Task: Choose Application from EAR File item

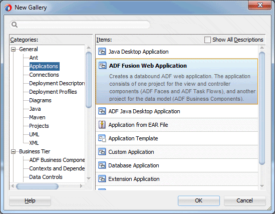Action: point(177,125)
